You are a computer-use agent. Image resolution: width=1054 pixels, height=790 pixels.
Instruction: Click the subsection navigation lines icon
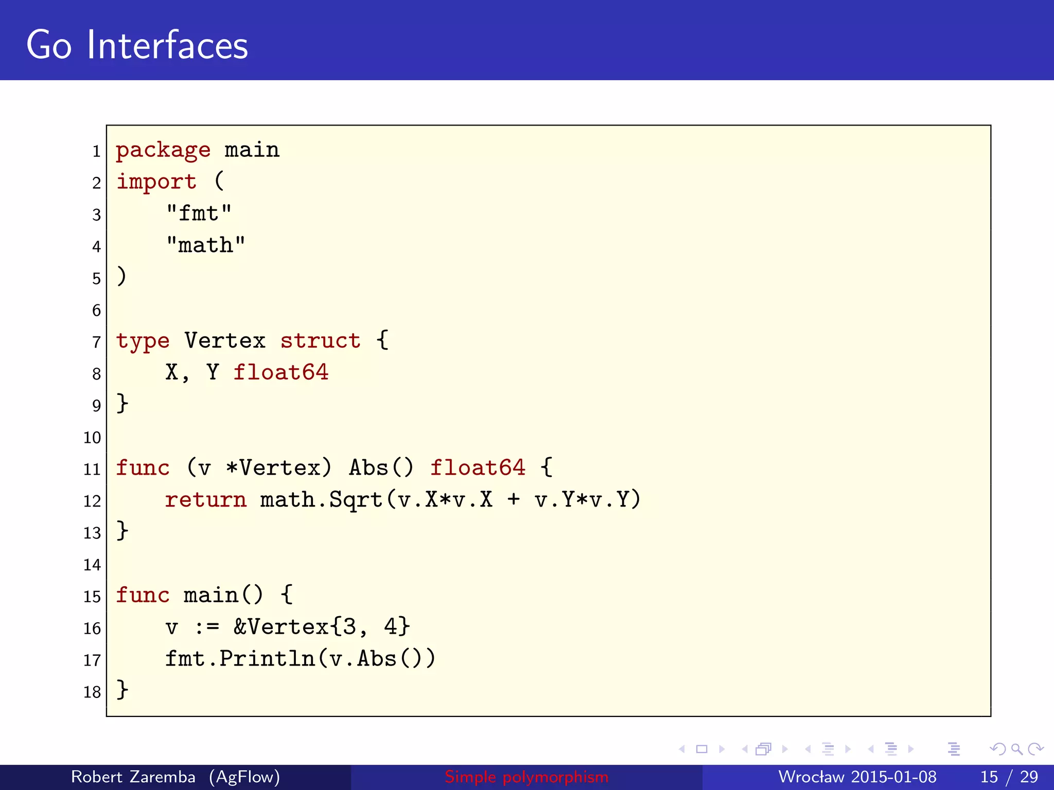[828, 749]
